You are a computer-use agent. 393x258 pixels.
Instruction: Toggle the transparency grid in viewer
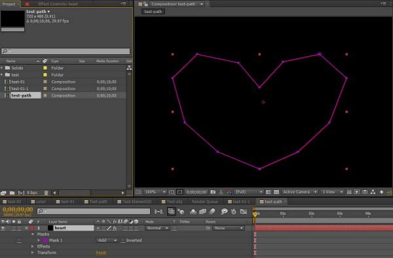click(x=276, y=192)
